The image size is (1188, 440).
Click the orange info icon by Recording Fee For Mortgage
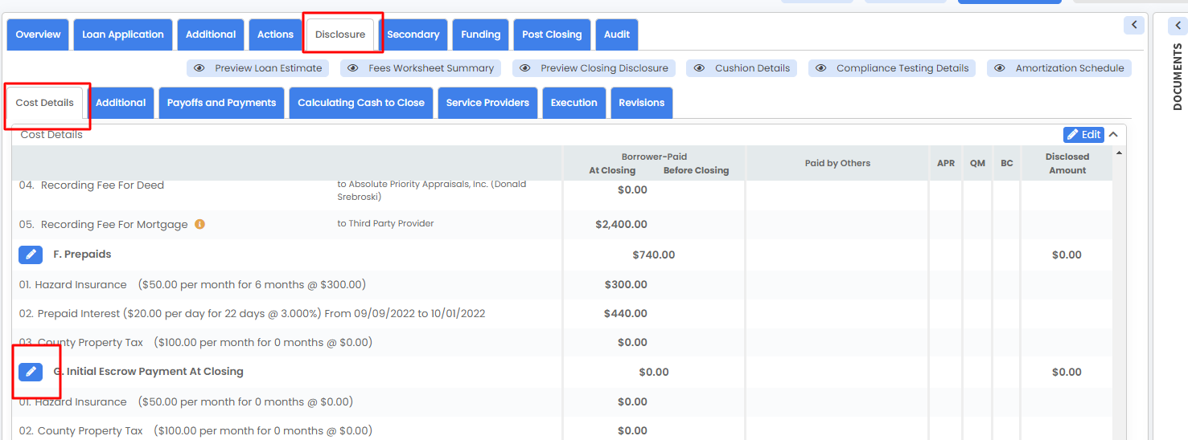tap(199, 225)
